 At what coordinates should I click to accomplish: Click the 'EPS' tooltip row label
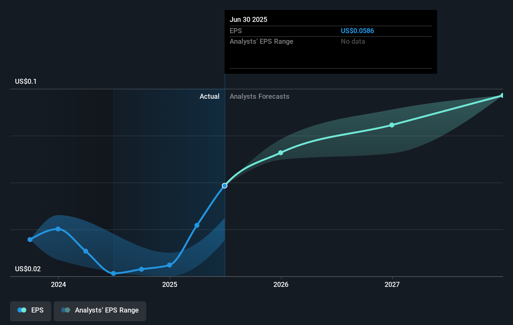236,31
